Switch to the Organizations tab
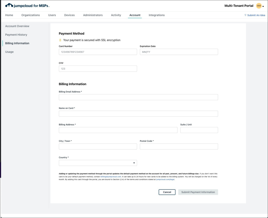The width and height of the screenshot is (268, 218). (31, 15)
